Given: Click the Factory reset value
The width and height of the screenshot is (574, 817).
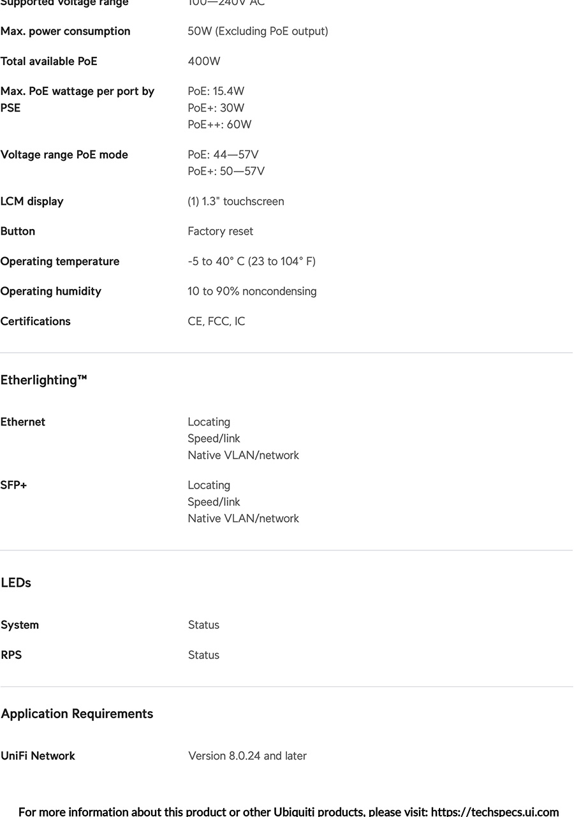Looking at the screenshot, I should (x=220, y=232).
